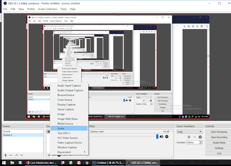The height and width of the screenshot is (166, 231).
Task: Open Google Chrome from the taskbar
Action: pos(87,163)
